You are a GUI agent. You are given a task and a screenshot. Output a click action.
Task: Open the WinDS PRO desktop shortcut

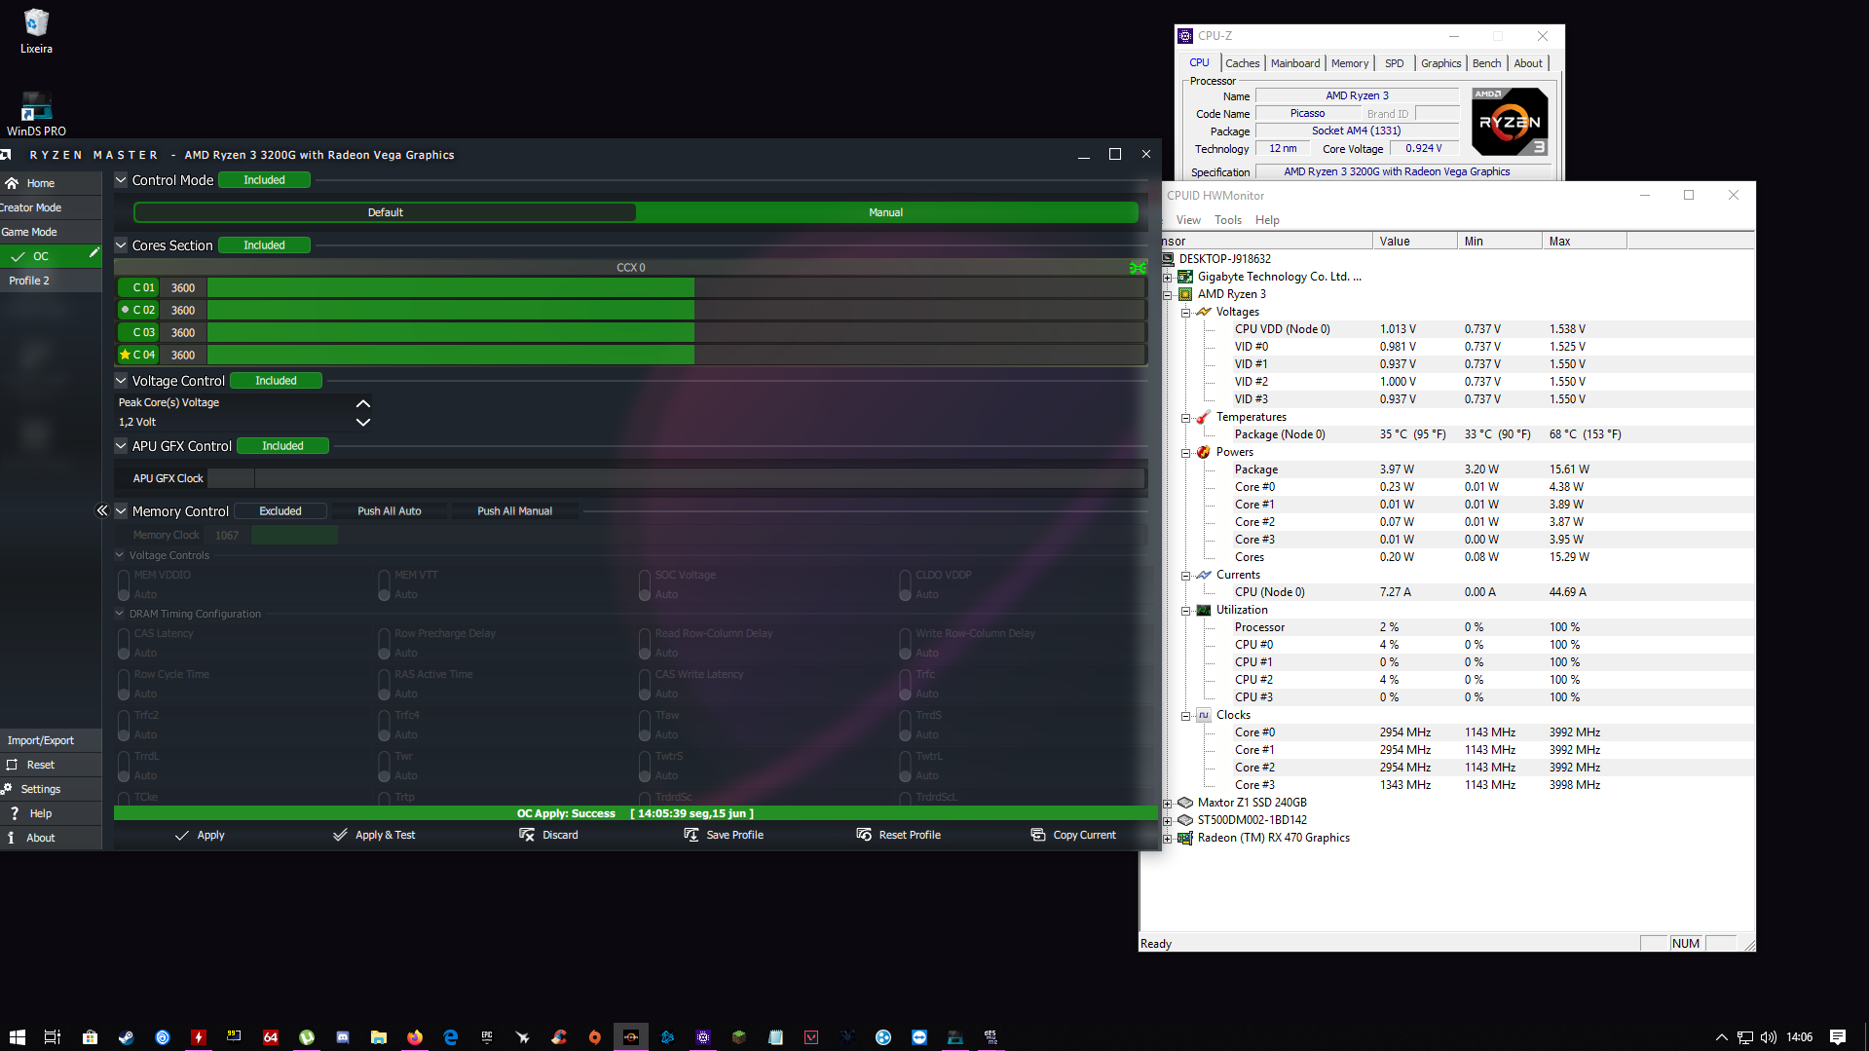[x=36, y=113]
